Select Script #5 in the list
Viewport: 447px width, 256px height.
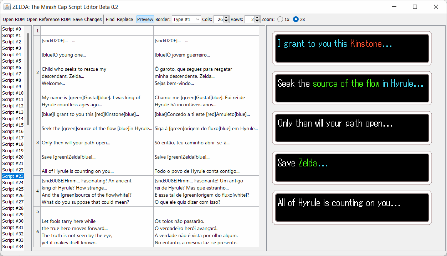[13, 61]
